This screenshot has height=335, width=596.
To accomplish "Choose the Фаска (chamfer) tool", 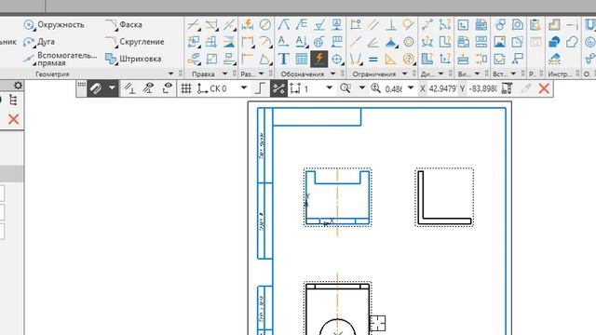I will [124, 25].
